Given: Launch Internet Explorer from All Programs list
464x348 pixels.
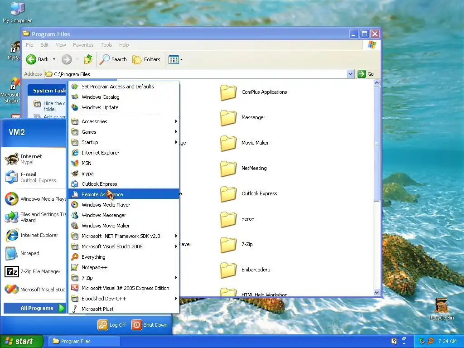Looking at the screenshot, I should click(x=124, y=153).
